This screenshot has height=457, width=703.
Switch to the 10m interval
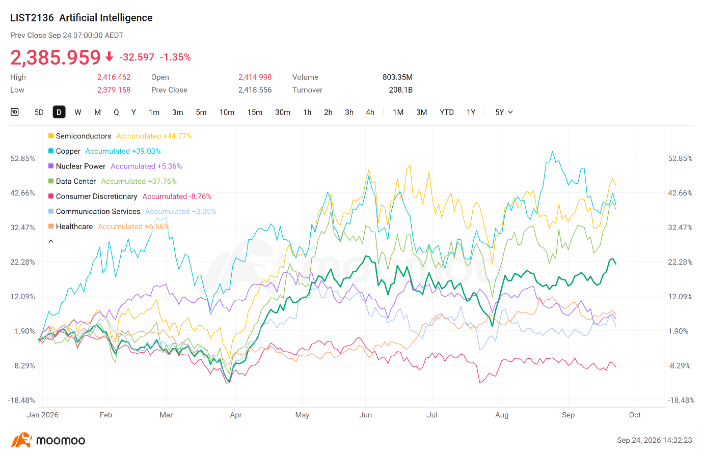[227, 112]
